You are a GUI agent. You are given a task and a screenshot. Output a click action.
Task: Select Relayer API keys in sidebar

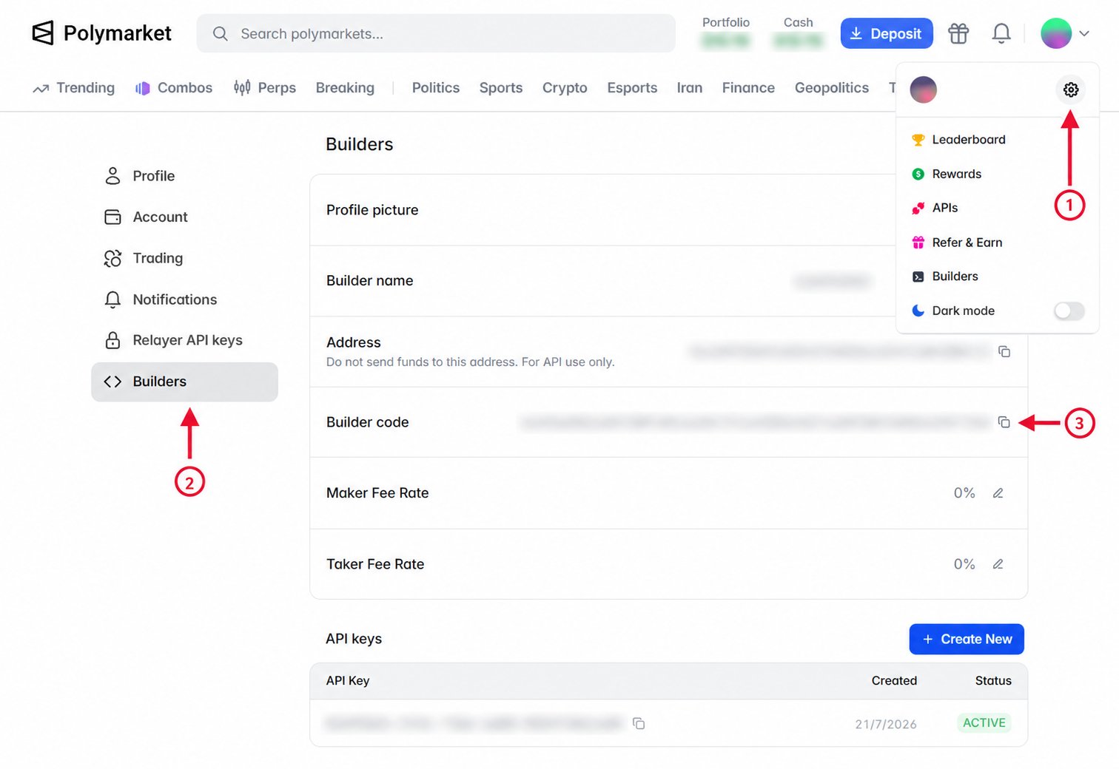point(184,340)
